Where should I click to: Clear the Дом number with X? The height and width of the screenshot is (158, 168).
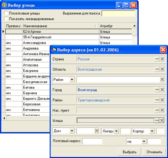97,131
